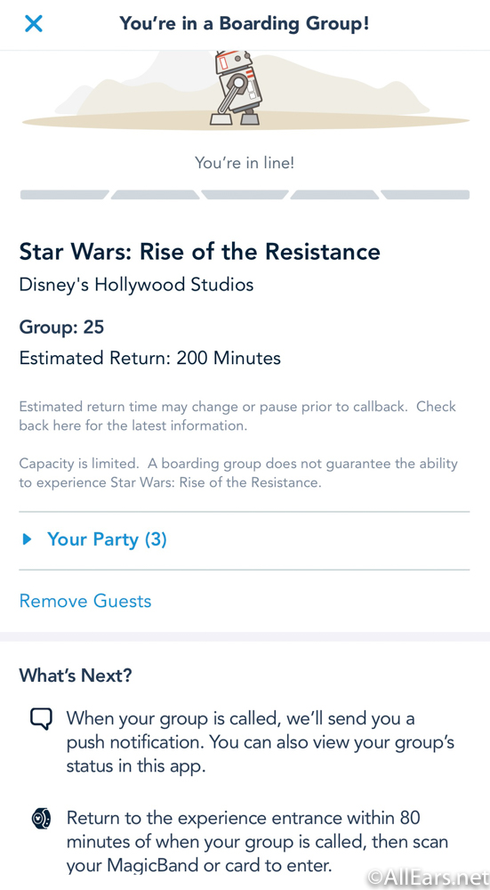Tap the capacity is limited disclaimer
Image resolution: width=490 pixels, height=890 pixels.
238,473
